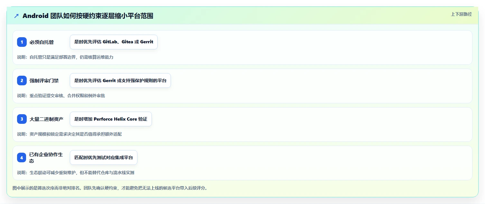Select the 匹配时优先测试对应集成平台 box

[104, 157]
